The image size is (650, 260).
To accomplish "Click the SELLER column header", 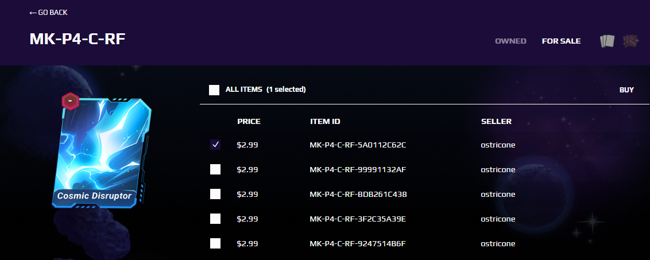I will click(496, 122).
